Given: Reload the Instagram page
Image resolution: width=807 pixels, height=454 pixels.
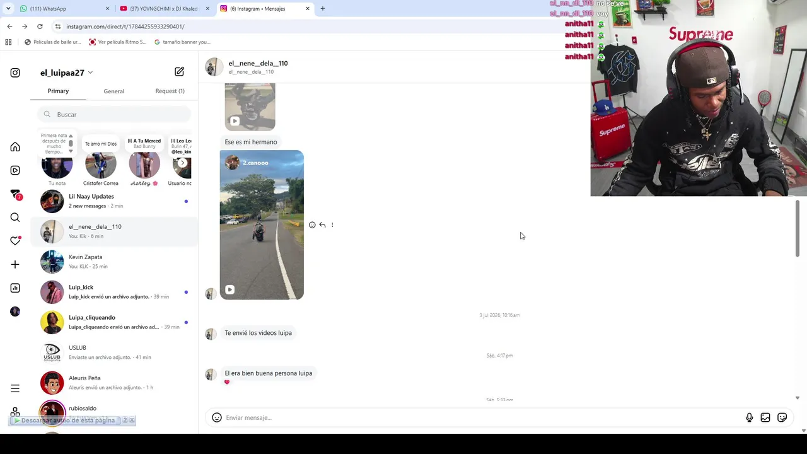Looking at the screenshot, I should 40,26.
